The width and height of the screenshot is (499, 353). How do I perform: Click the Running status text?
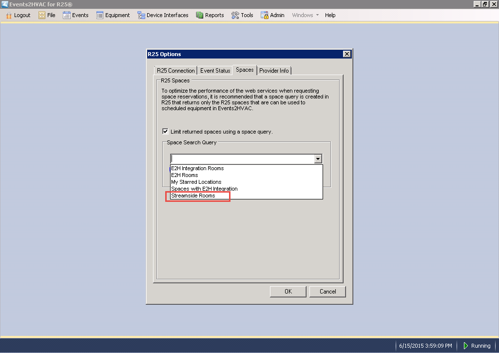click(x=480, y=346)
